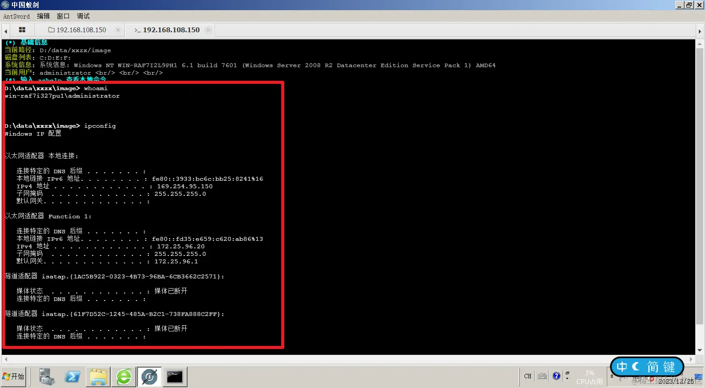Click the vertical scrollbar down arrow
705x388 pixels.
[700, 350]
